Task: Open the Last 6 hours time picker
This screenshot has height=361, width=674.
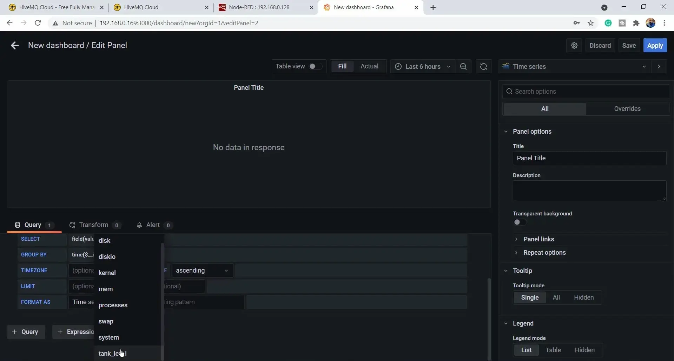Action: click(423, 67)
